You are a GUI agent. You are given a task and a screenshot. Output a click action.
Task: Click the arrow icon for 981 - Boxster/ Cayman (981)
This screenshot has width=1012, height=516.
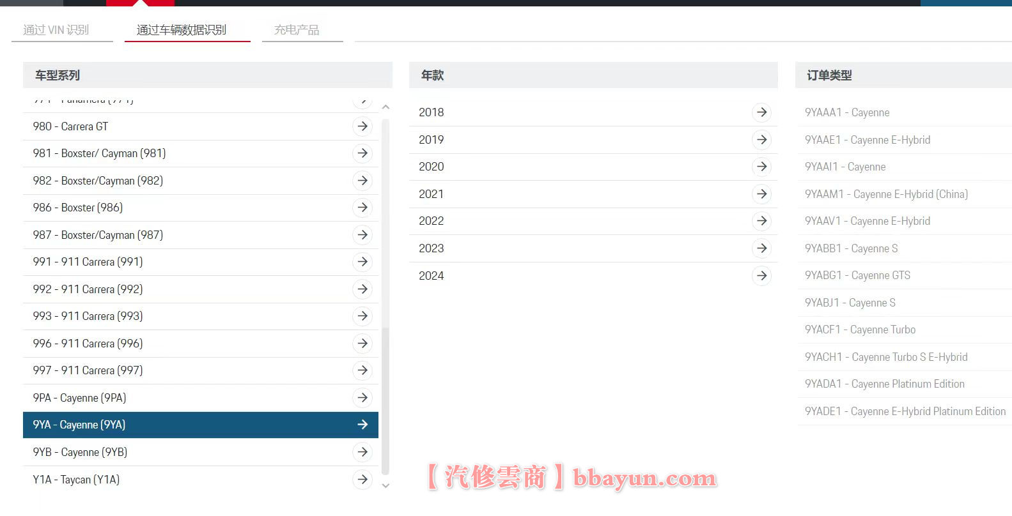(362, 153)
